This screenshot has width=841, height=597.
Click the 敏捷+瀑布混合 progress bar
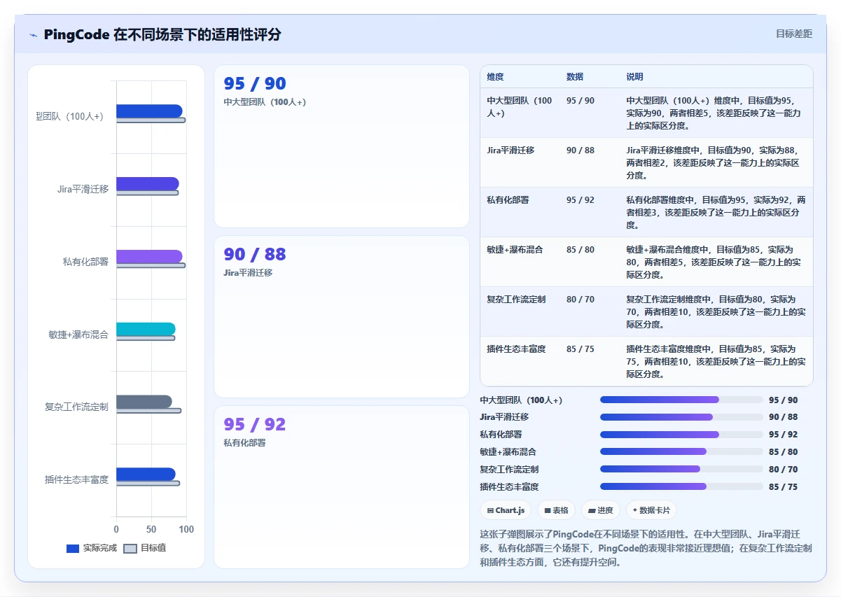681,452
